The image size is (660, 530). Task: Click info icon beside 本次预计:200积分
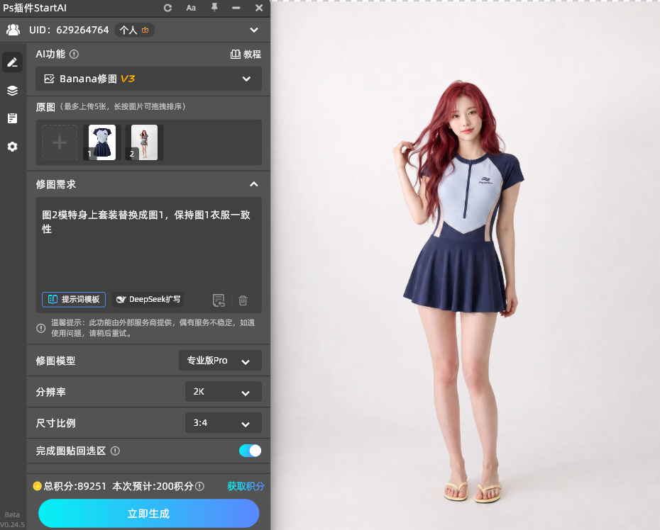point(200,486)
